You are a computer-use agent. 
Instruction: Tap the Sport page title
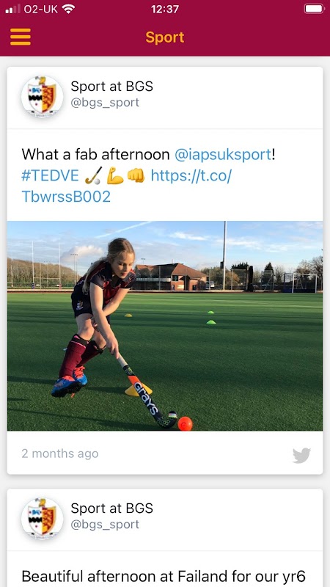point(165,37)
